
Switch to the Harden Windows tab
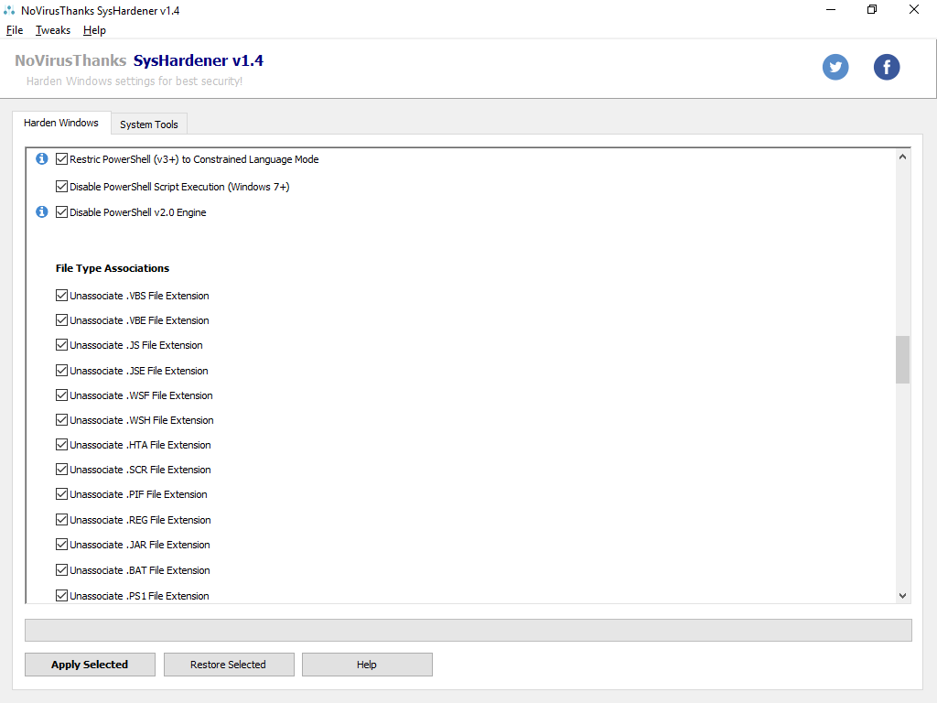[61, 123]
